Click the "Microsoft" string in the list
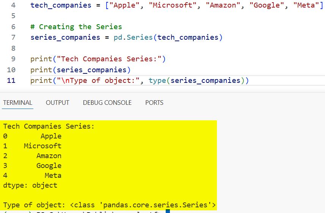The height and width of the screenshot is (213, 325). click(x=173, y=5)
